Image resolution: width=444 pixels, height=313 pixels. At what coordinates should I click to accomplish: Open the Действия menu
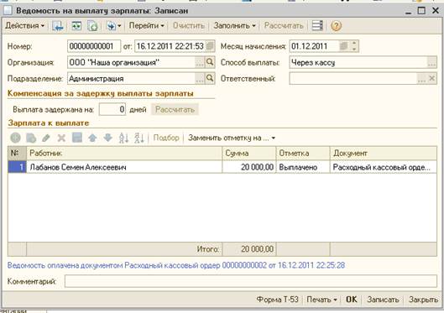tap(25, 26)
